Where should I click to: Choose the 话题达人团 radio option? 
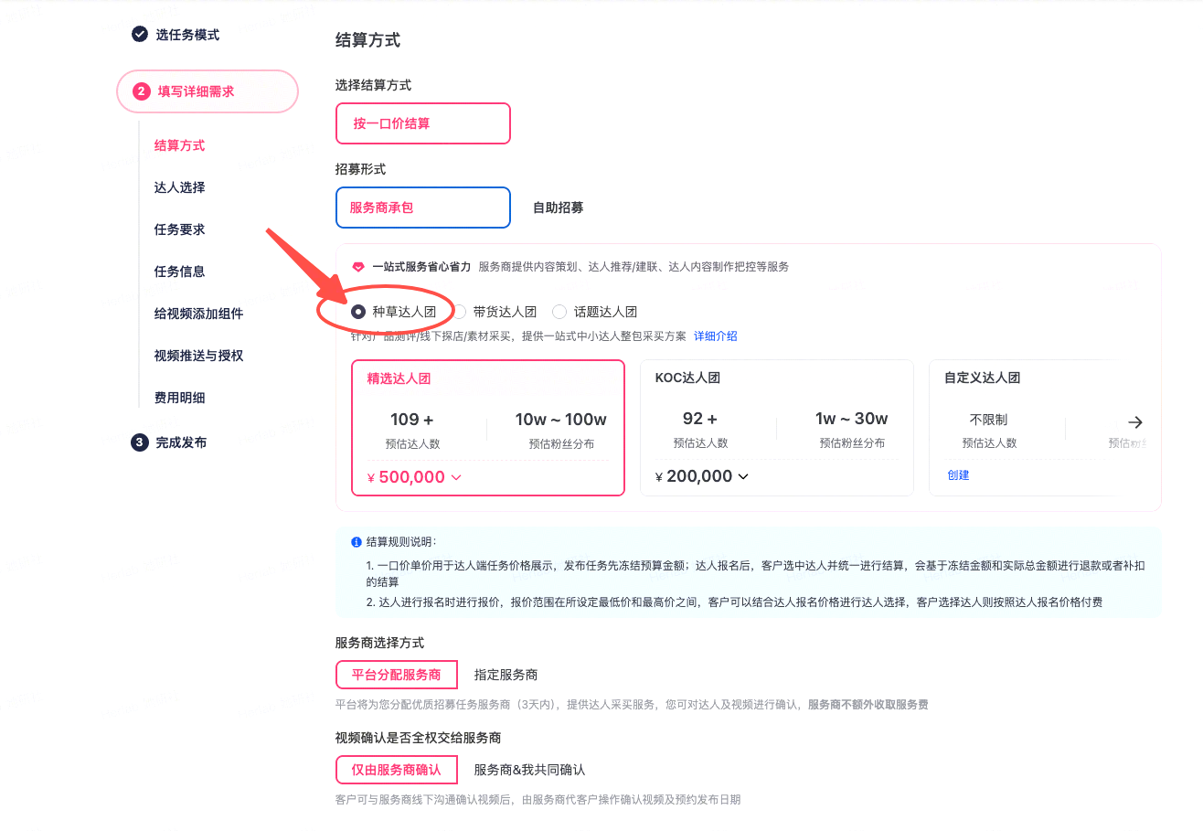pos(559,312)
